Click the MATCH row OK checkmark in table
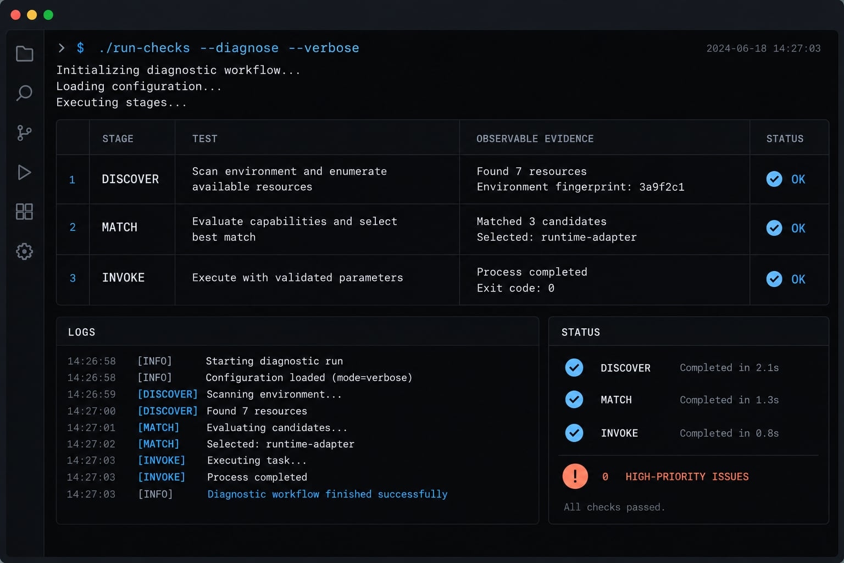The image size is (844, 563). click(x=774, y=228)
